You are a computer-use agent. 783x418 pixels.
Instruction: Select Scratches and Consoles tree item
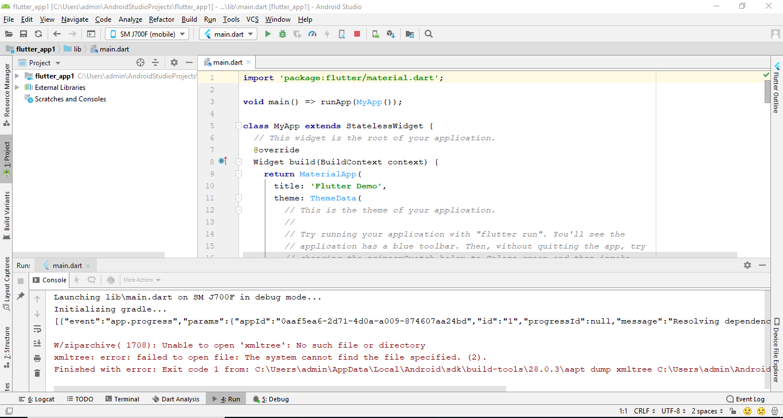[x=70, y=99]
